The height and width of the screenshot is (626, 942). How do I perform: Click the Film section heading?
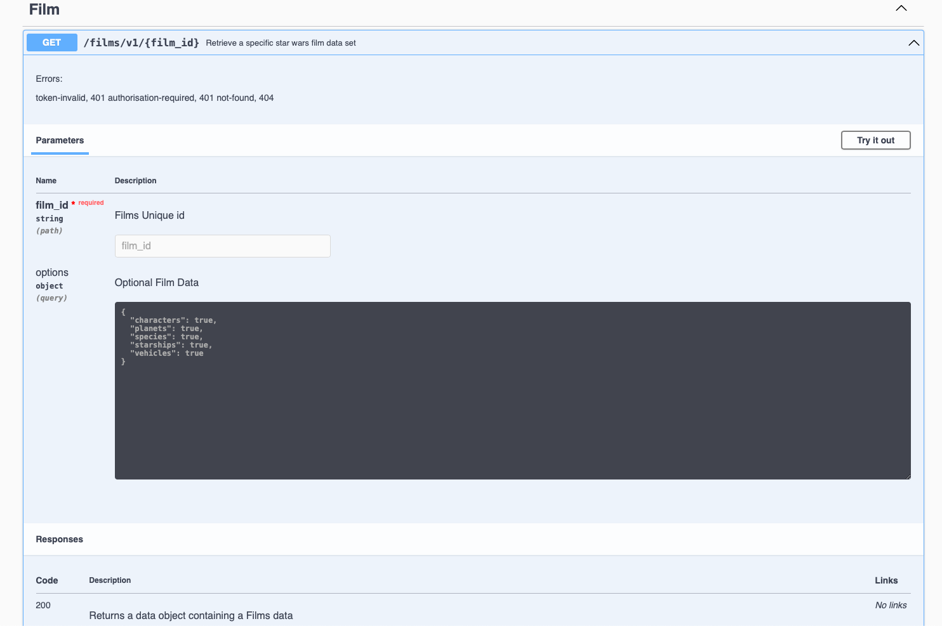tap(44, 10)
